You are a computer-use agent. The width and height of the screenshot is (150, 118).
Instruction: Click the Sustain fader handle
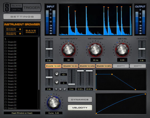pyautogui.click(x=80, y=71)
